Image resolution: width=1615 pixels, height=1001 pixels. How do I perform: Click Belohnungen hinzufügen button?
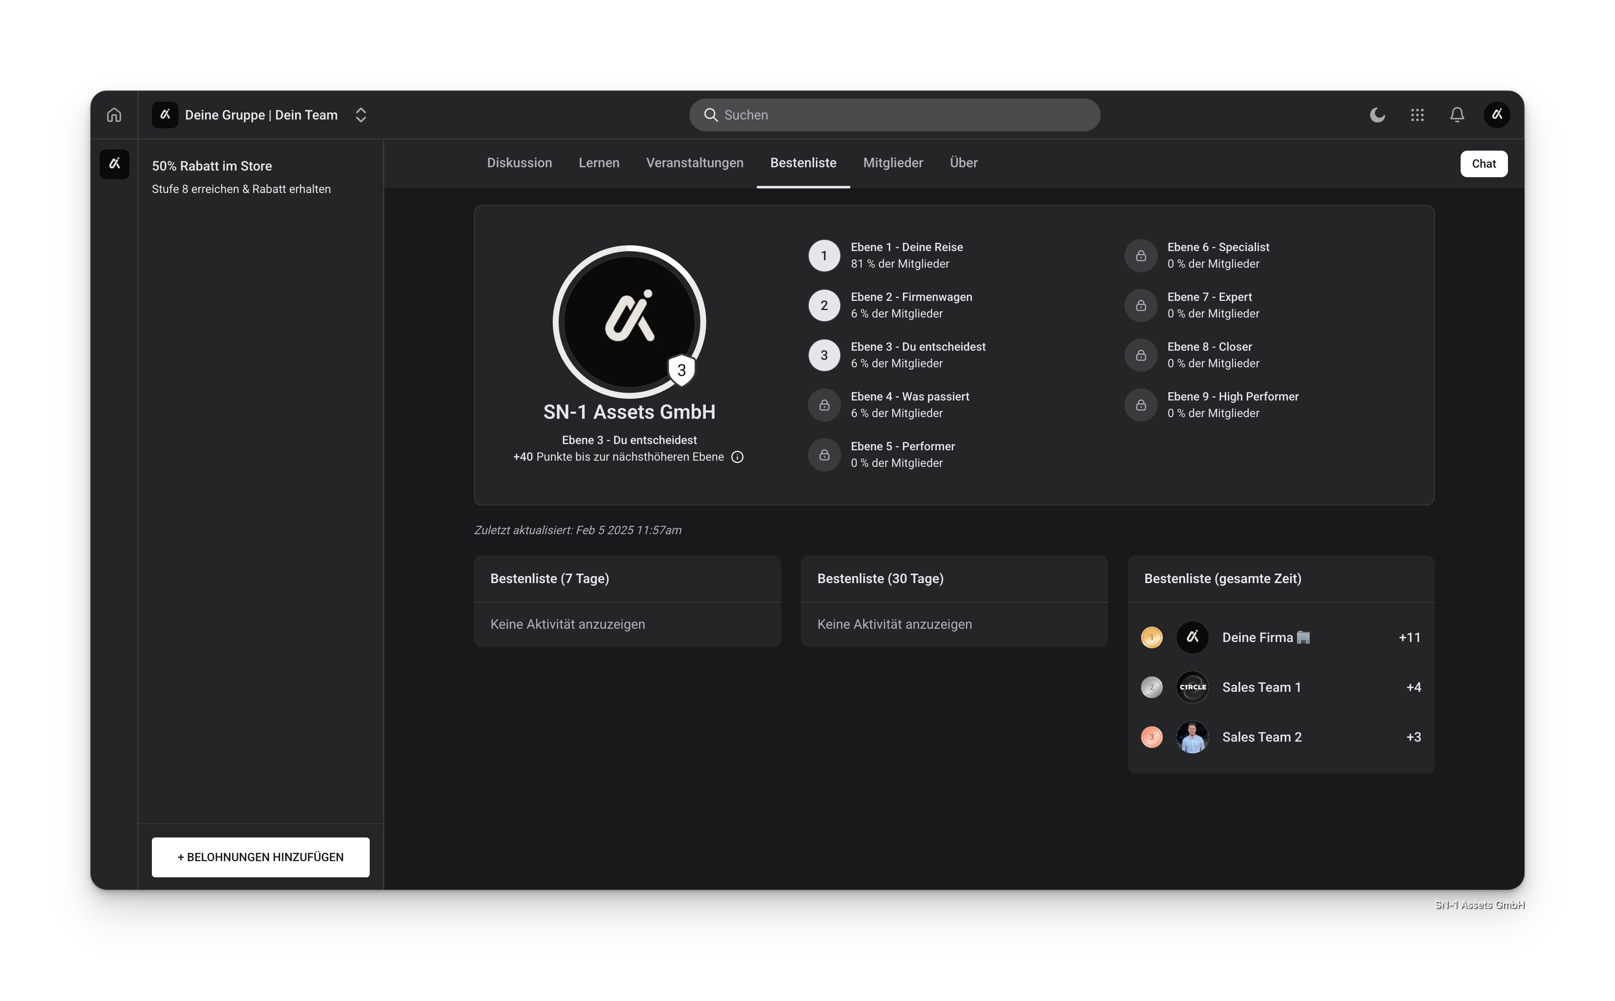point(260,857)
